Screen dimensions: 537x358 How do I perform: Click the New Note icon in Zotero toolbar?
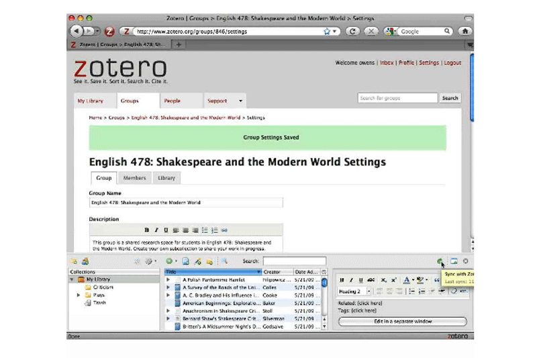click(x=209, y=261)
